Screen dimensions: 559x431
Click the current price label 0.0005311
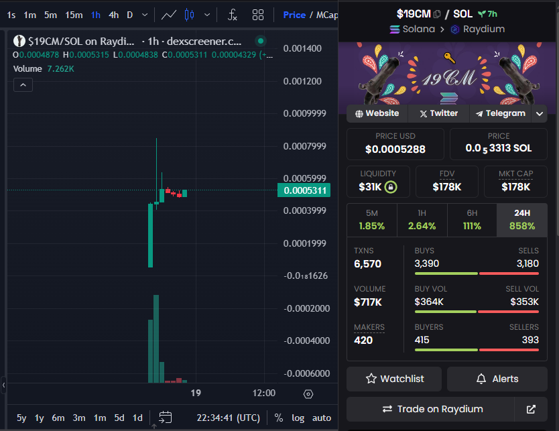304,190
